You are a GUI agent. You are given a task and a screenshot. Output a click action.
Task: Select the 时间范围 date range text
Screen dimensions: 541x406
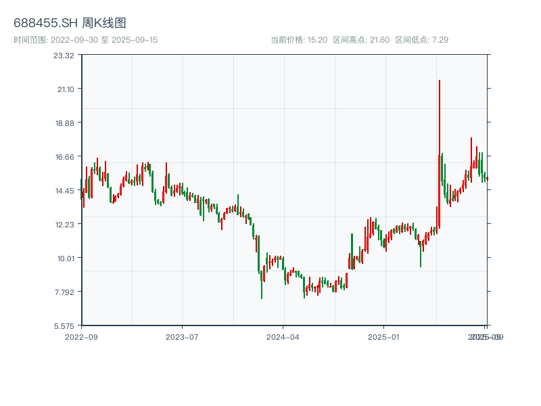pyautogui.click(x=85, y=40)
